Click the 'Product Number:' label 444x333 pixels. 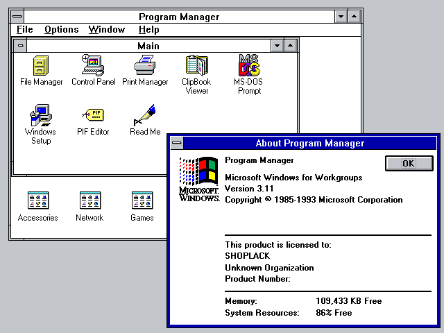point(257,279)
